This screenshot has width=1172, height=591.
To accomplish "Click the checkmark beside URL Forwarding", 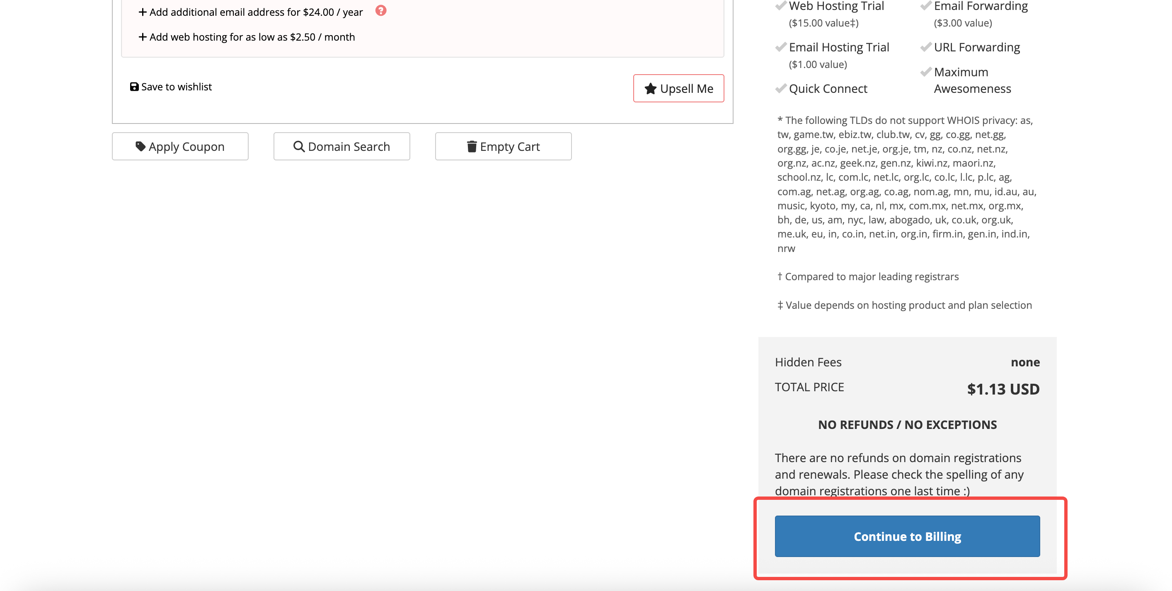I will (926, 47).
